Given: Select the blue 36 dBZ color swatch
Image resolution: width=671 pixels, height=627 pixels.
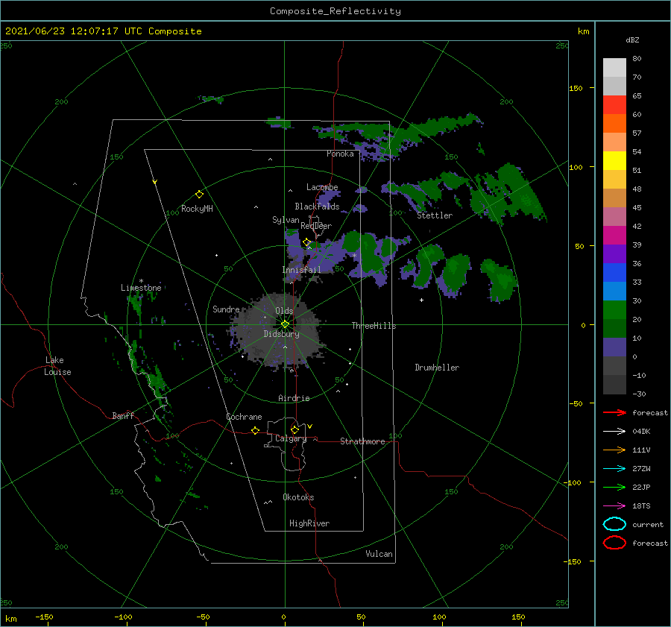Looking at the screenshot, I should point(614,272).
